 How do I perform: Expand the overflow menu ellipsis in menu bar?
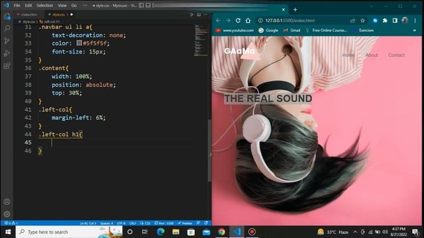click(85, 5)
